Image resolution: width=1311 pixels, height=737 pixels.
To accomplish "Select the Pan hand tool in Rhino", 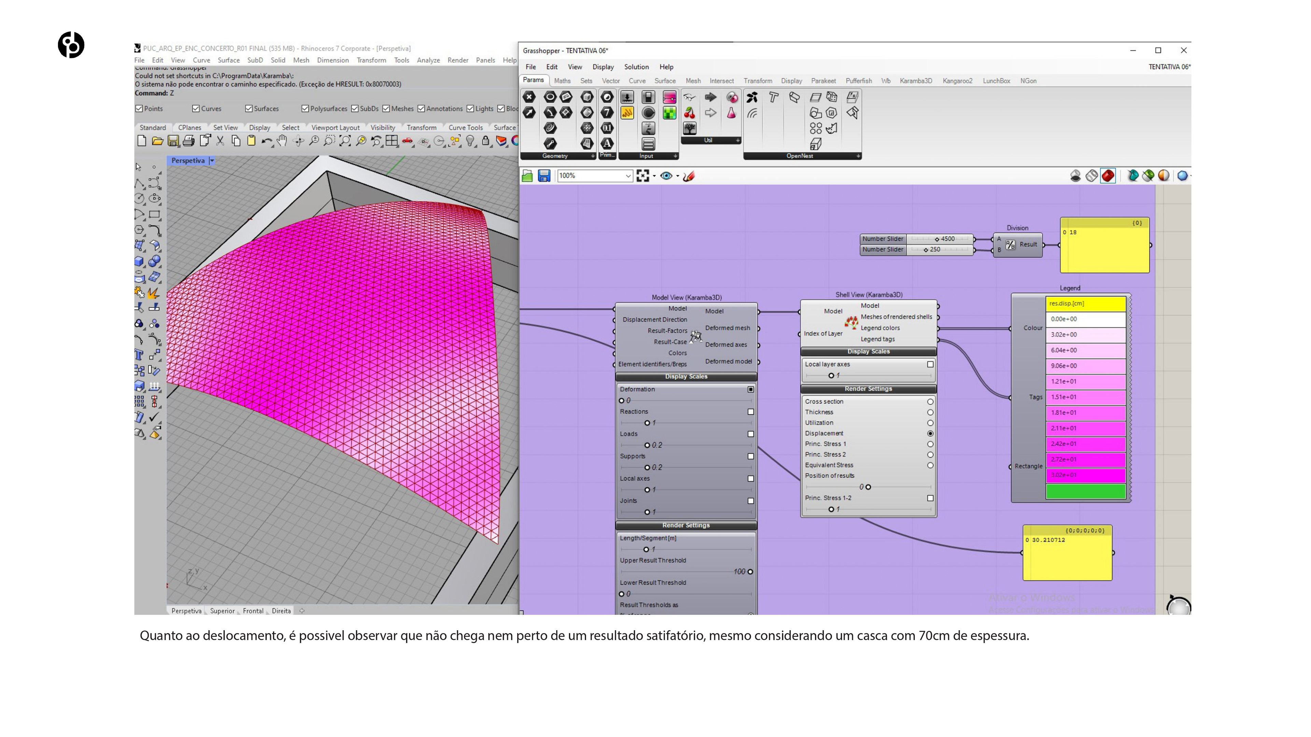I will [281, 141].
